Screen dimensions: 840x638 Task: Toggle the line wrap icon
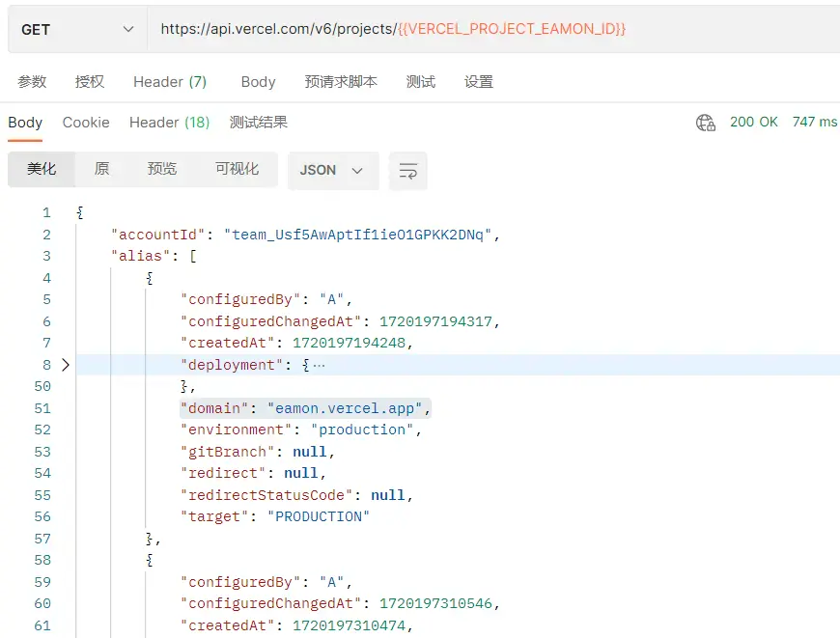pos(408,171)
